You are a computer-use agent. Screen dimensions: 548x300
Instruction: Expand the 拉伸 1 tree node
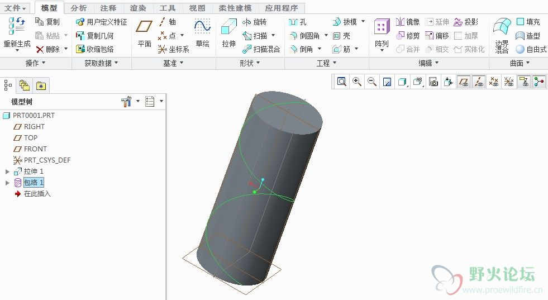coord(7,172)
